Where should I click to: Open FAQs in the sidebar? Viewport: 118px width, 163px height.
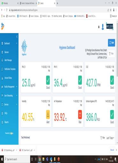tap(6, 113)
